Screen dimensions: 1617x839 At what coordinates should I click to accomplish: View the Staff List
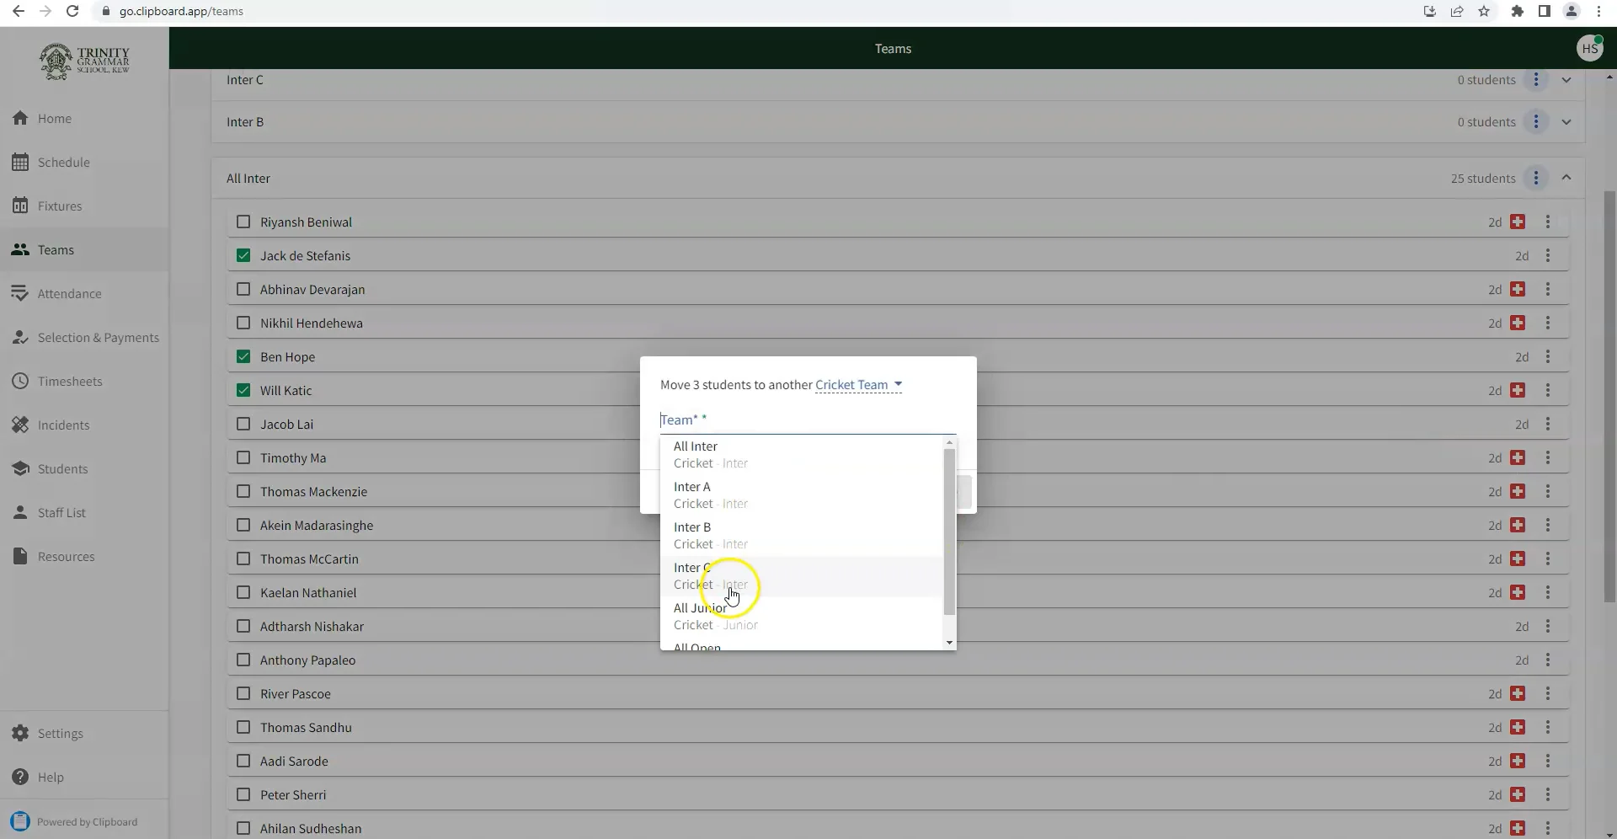[62, 512]
